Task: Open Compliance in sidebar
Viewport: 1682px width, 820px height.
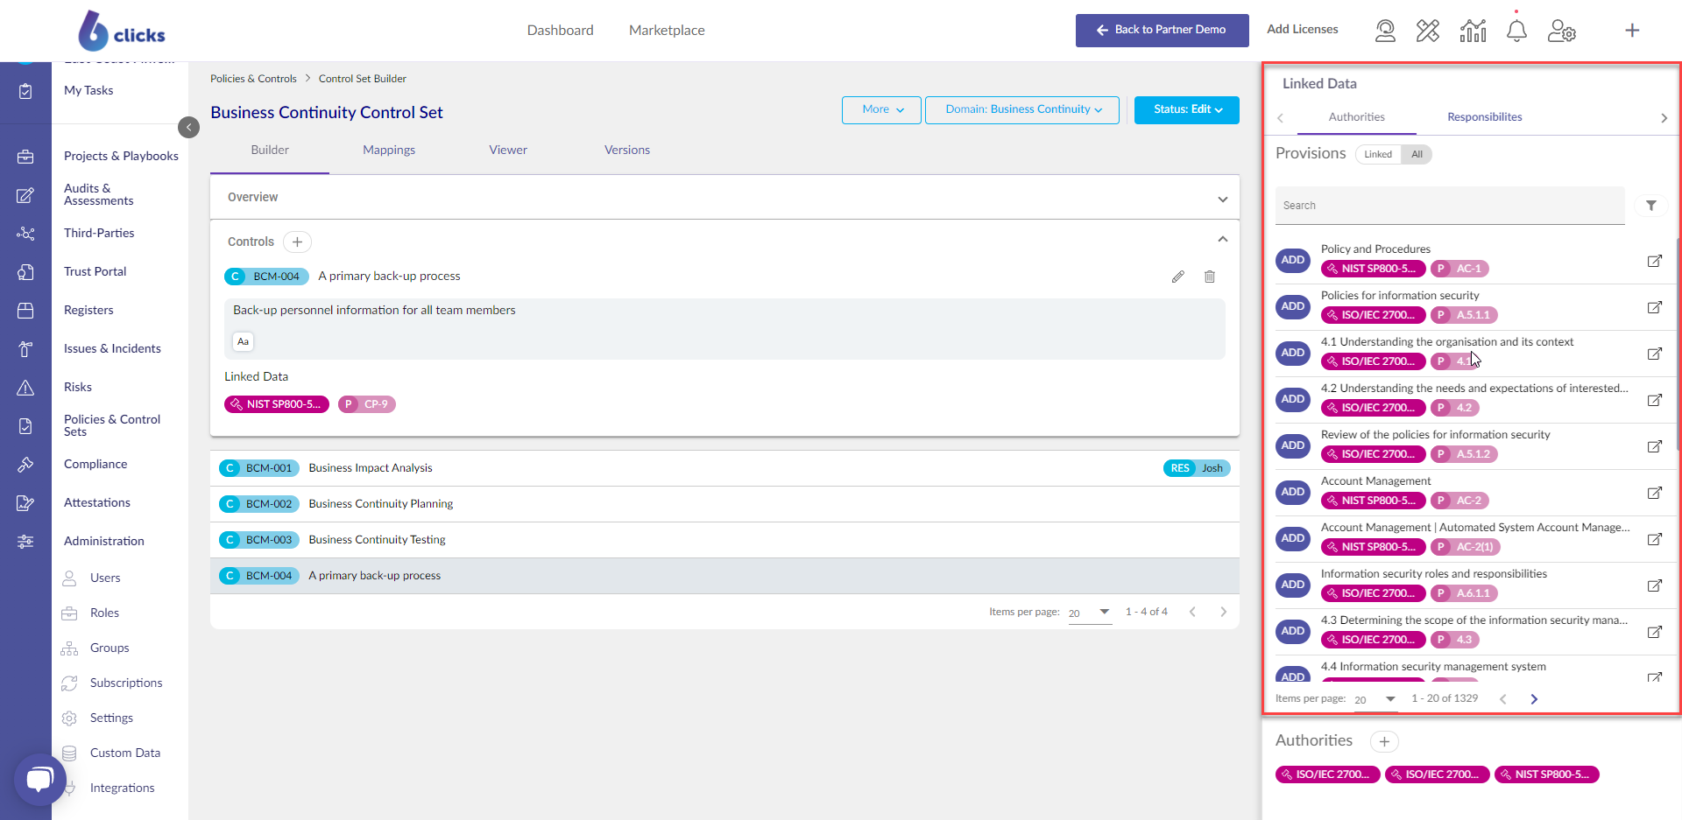Action: (95, 465)
